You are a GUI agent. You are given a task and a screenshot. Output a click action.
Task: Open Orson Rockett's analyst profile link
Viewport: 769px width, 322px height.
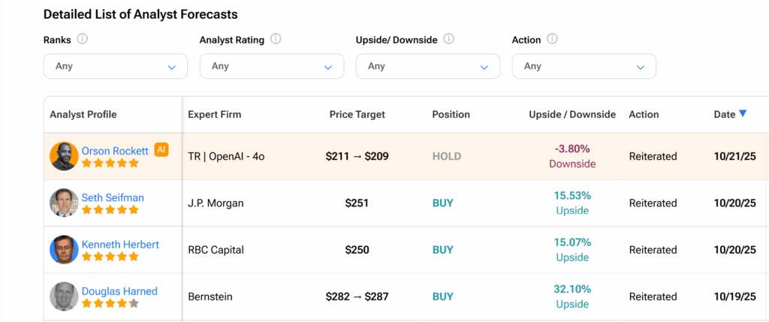click(115, 150)
